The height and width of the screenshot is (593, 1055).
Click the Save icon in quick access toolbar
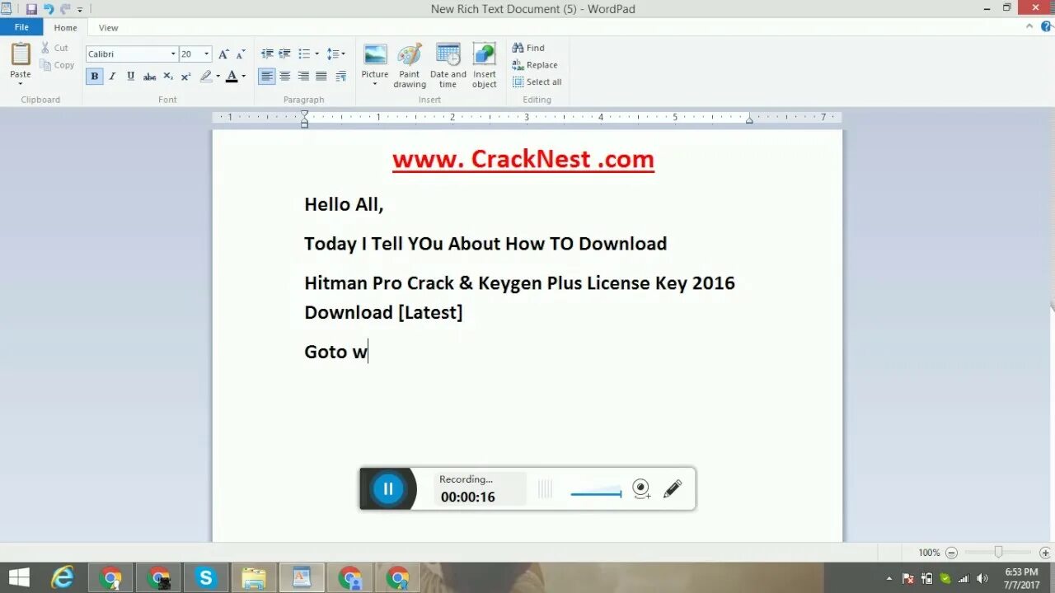tap(31, 9)
